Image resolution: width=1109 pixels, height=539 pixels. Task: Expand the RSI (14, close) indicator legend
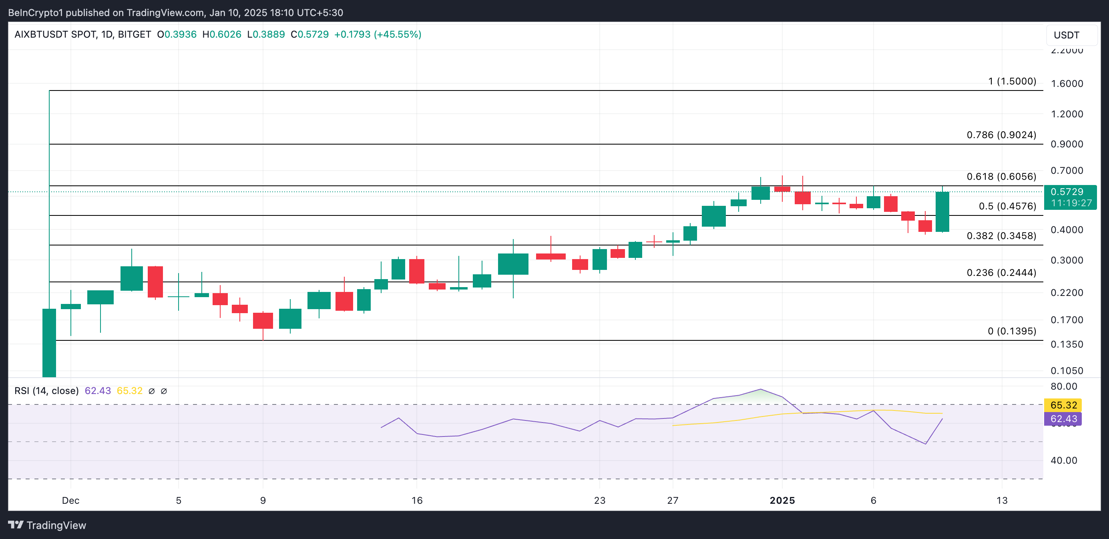tap(46, 391)
